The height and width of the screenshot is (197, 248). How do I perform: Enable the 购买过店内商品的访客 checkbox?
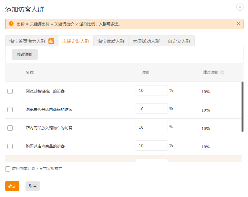click(10, 146)
